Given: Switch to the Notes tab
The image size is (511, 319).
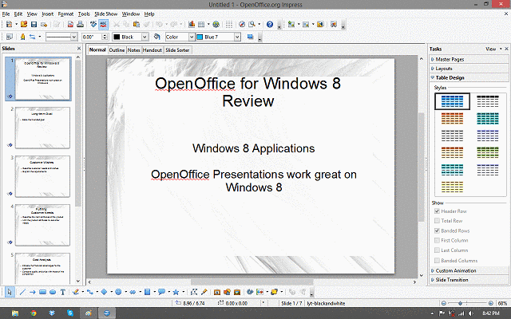Looking at the screenshot, I should click(x=133, y=50).
